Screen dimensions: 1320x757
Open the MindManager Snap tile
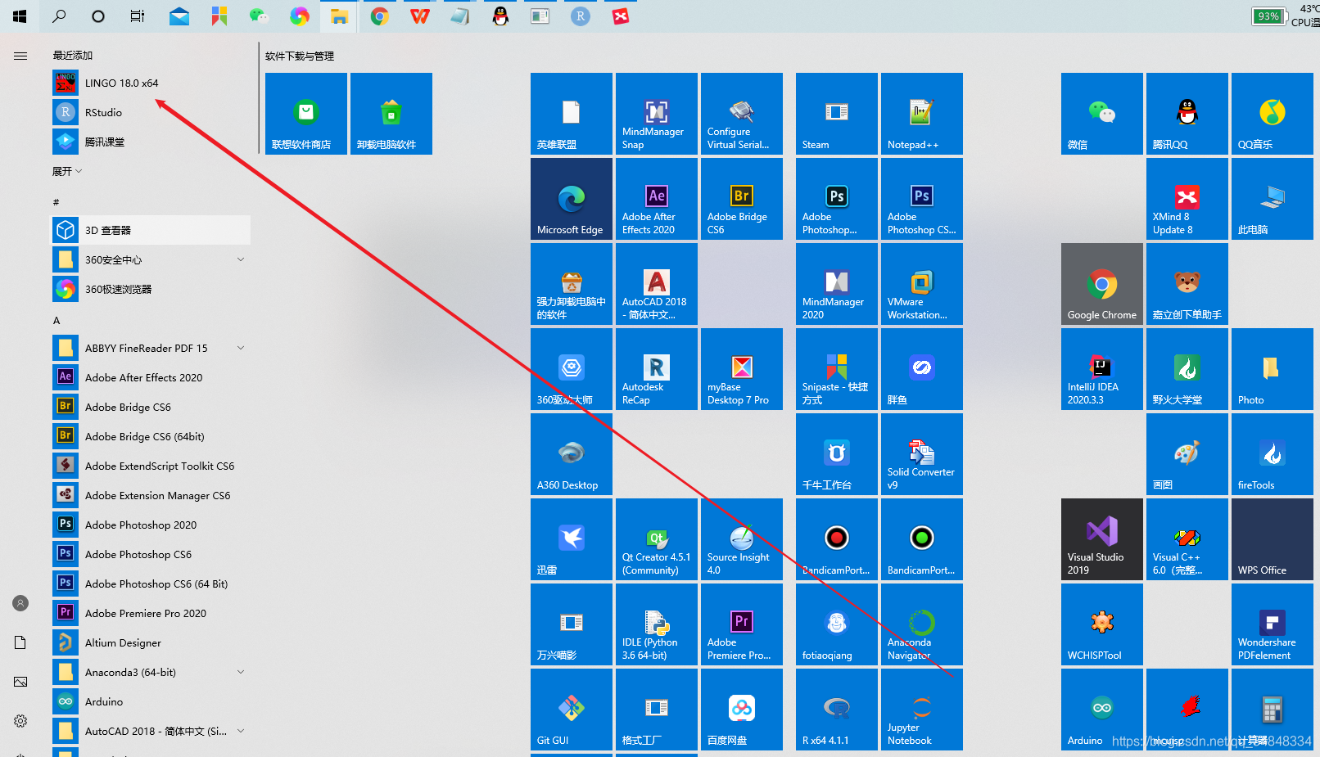[657, 114]
